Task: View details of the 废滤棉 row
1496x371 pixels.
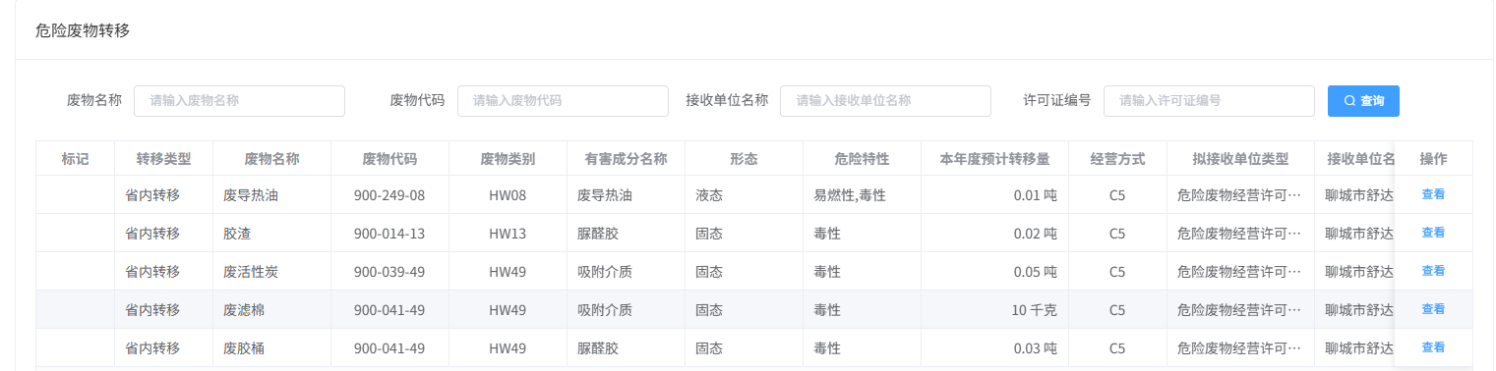Action: (1433, 309)
